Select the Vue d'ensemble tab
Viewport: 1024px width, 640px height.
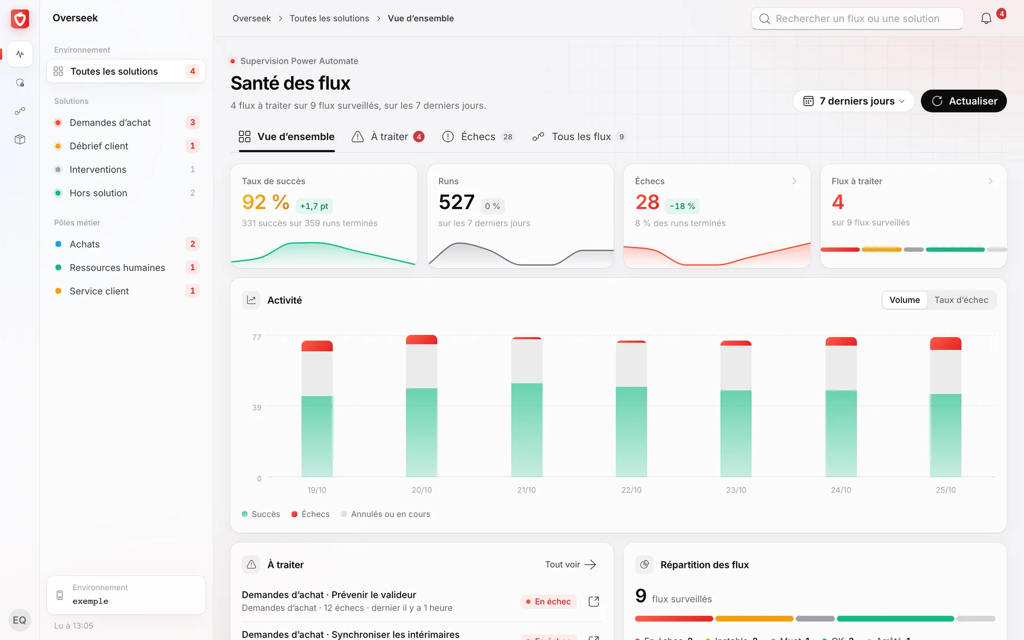pos(286,137)
